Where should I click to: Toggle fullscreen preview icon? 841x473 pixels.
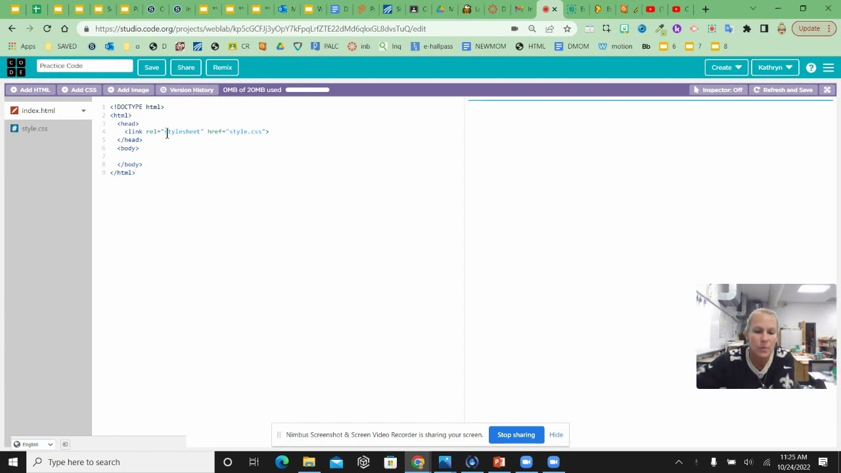pyautogui.click(x=827, y=90)
